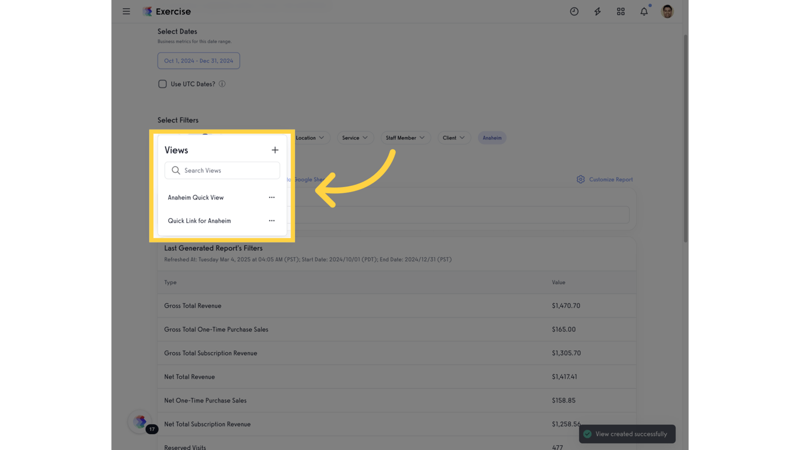Open the history/recent activity clock icon

(x=574, y=11)
